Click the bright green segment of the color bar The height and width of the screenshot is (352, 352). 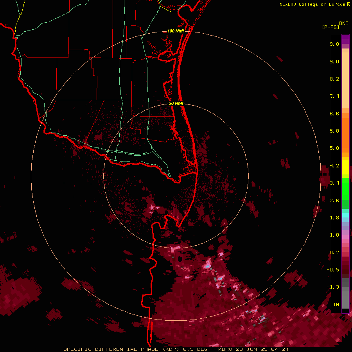coord(345,189)
